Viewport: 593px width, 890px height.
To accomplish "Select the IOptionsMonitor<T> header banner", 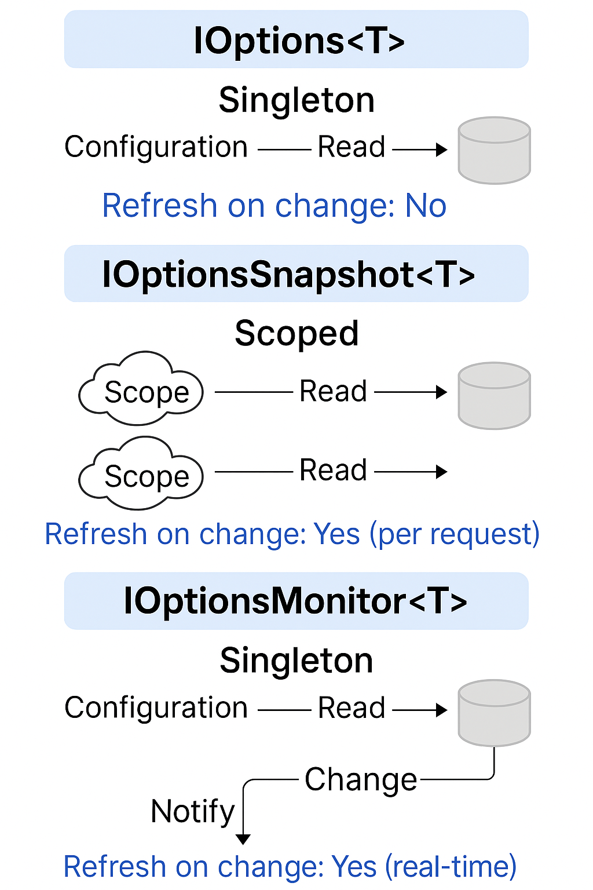I will tap(296, 601).
